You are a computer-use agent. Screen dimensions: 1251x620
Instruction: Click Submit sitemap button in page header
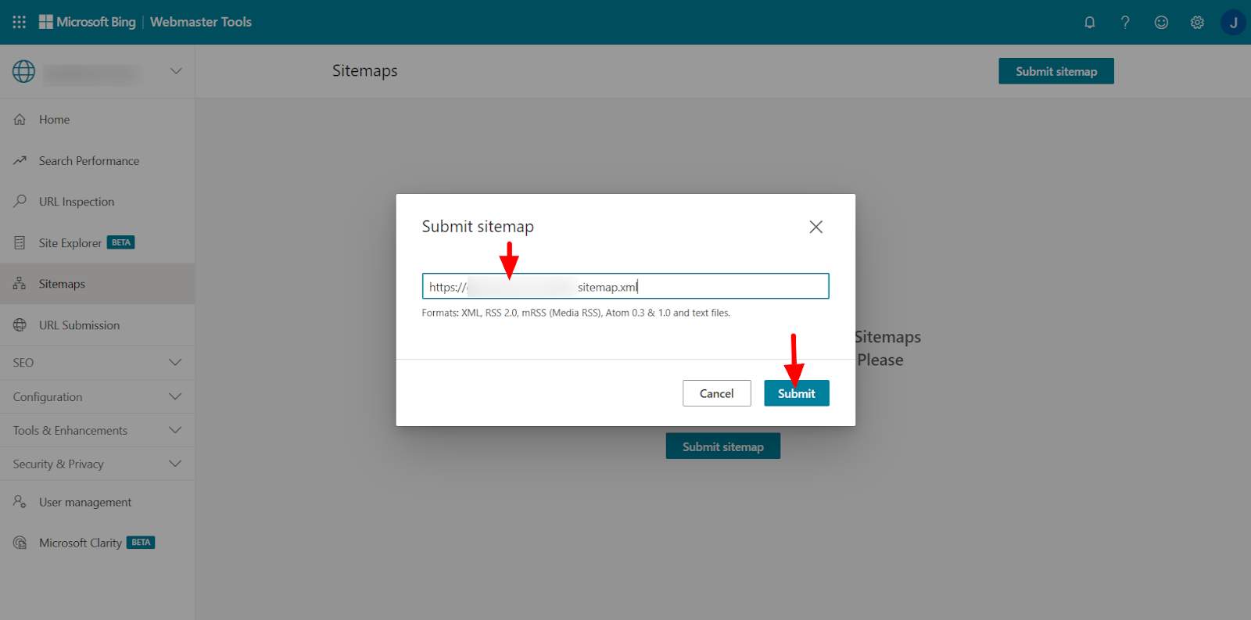[x=1056, y=71]
